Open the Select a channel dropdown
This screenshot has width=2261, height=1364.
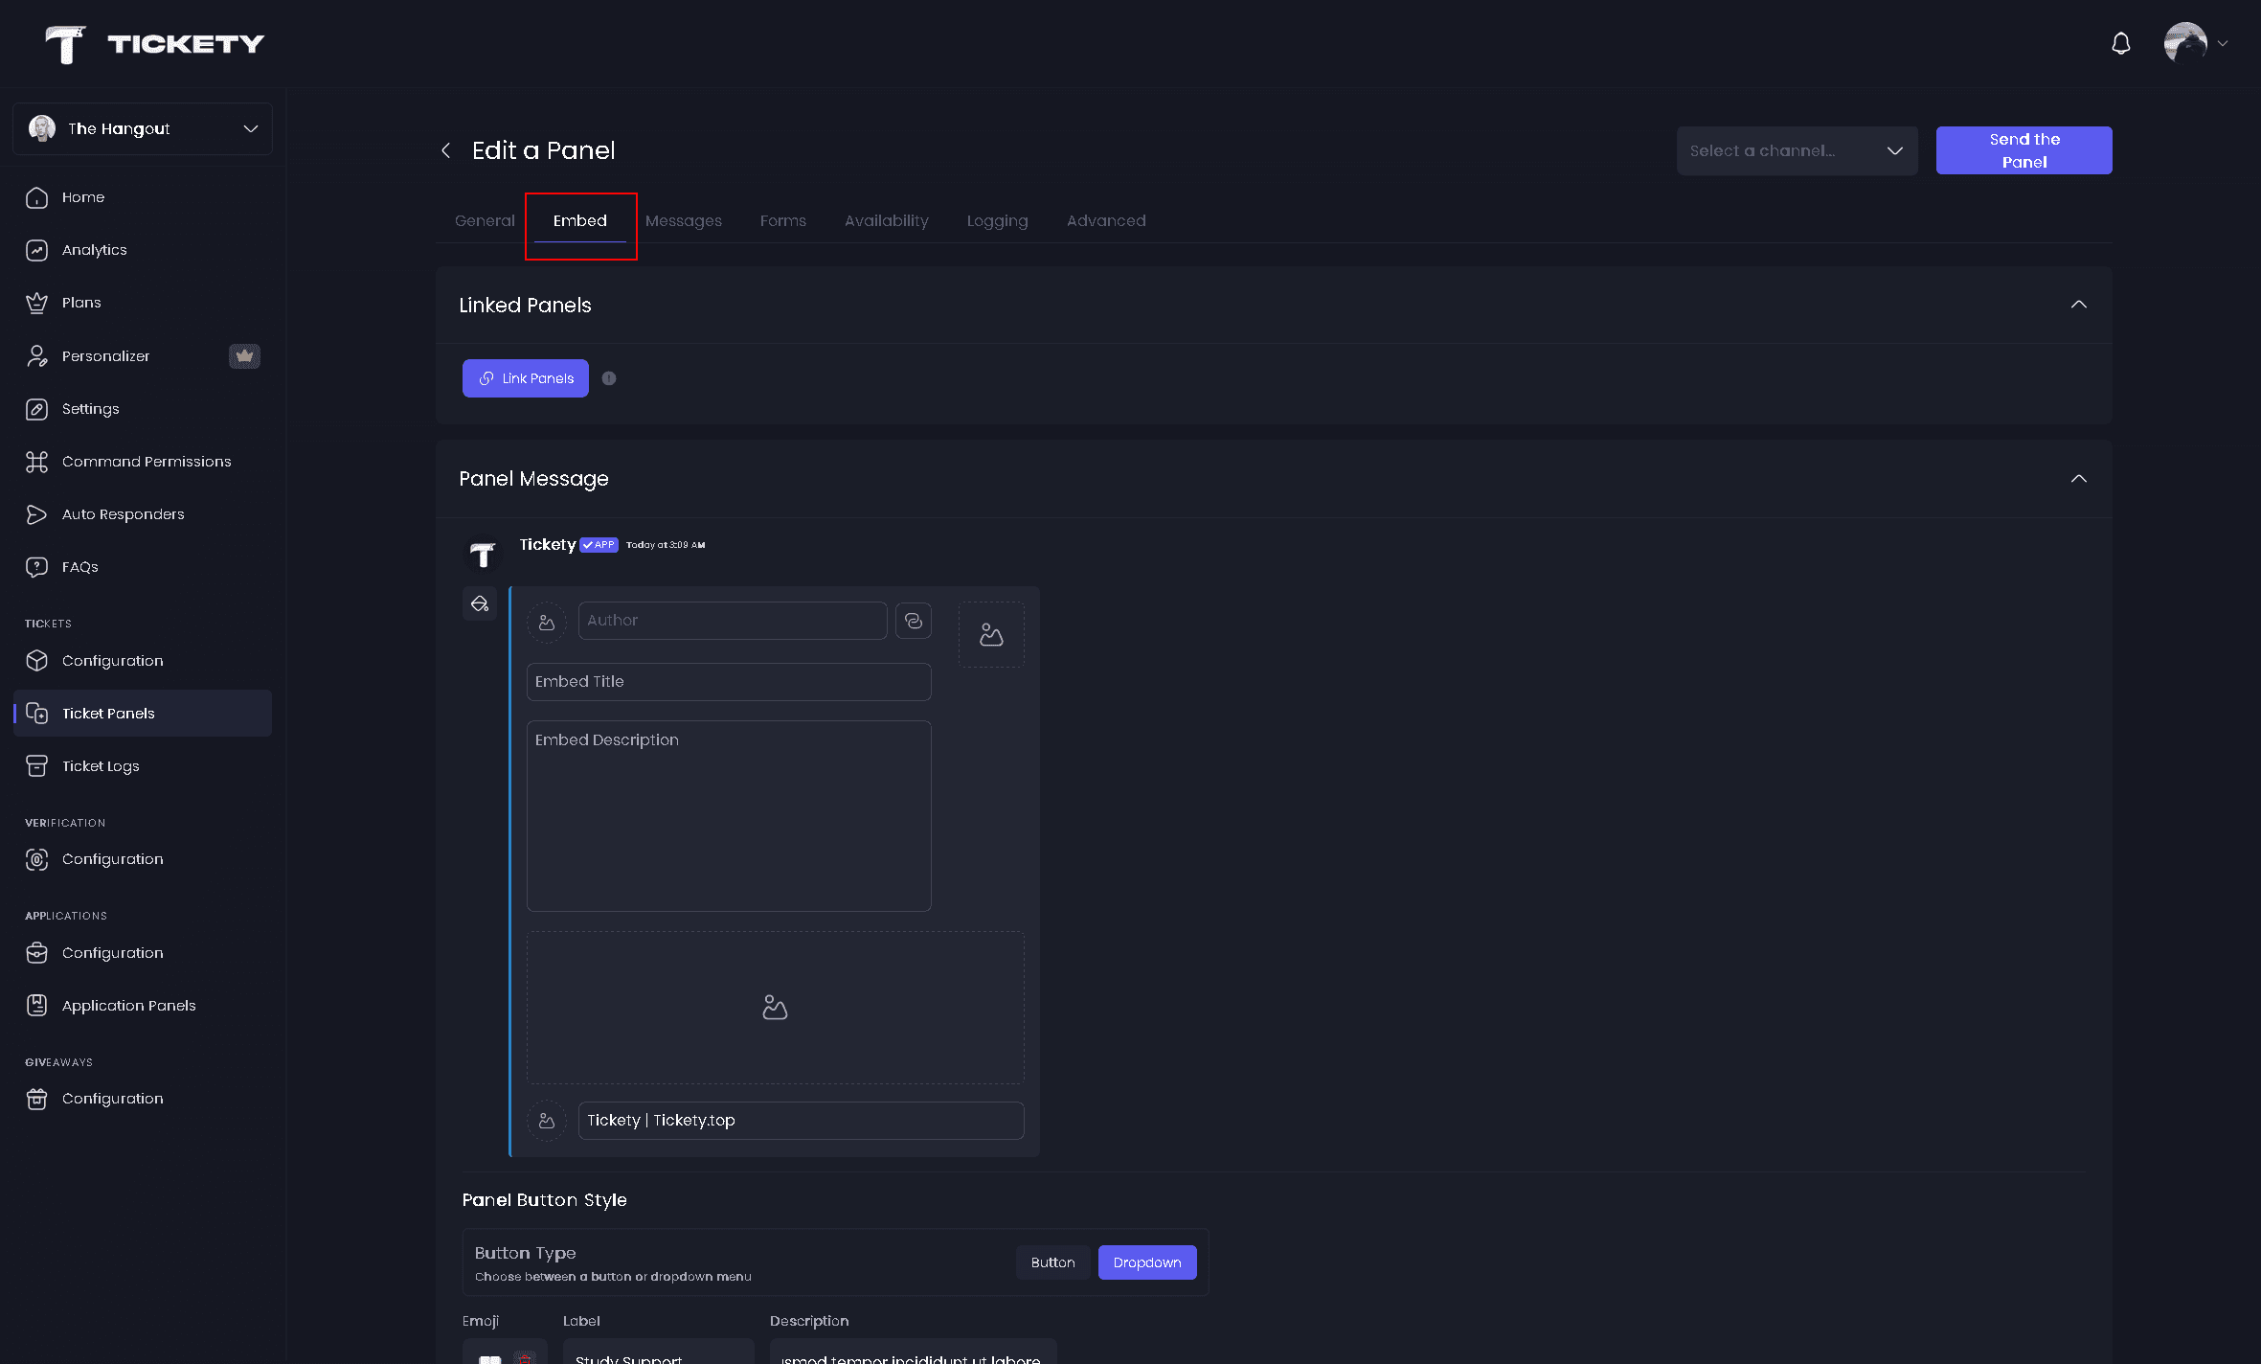(1797, 150)
